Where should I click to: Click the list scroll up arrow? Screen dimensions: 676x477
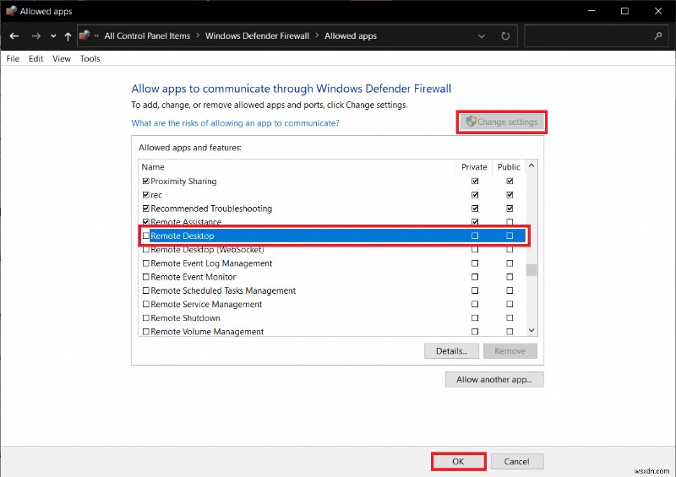[x=532, y=165]
